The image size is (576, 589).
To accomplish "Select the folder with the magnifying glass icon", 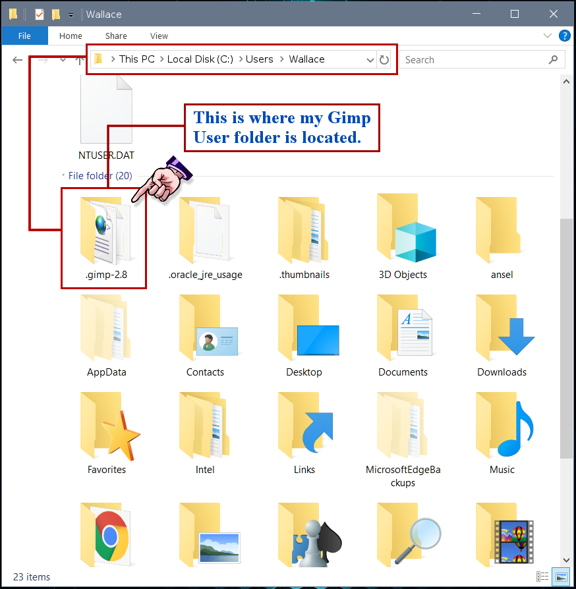I will 408,535.
